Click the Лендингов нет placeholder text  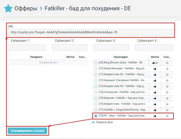click(48, 63)
